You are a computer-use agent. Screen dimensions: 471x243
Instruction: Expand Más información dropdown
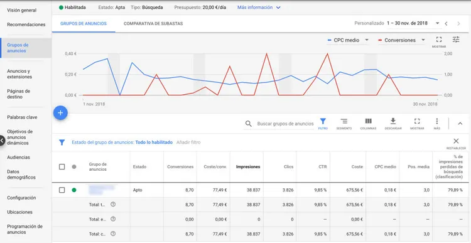point(259,8)
